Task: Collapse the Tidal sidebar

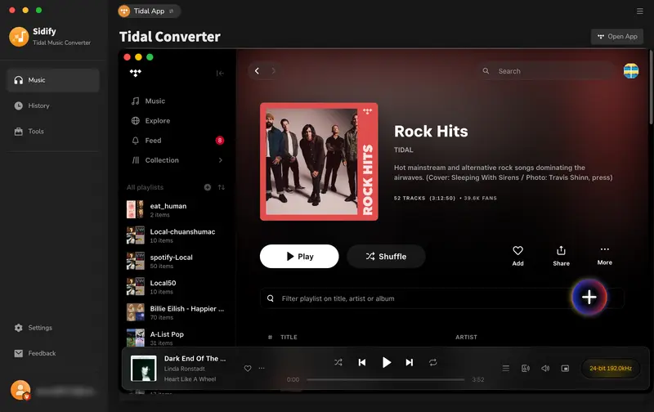Action: point(220,74)
